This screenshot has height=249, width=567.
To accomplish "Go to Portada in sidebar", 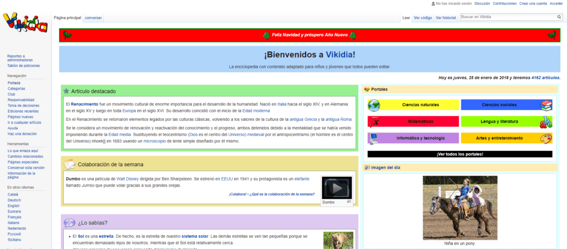I will point(14,83).
